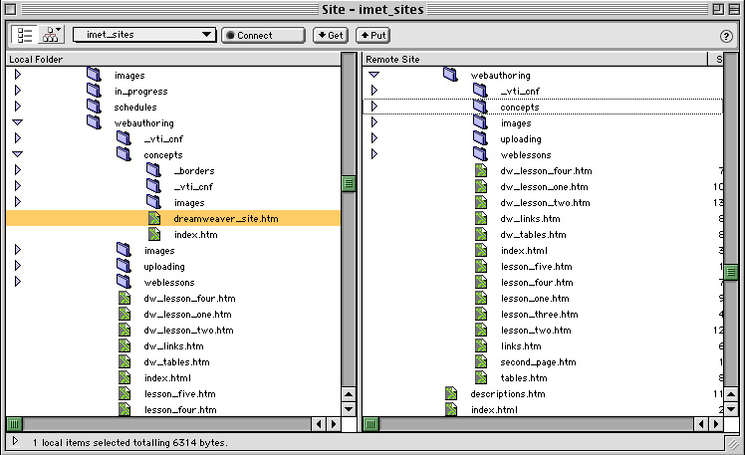745x455 pixels.
Task: Select the local dw_links.htm file icon
Action: point(124,345)
